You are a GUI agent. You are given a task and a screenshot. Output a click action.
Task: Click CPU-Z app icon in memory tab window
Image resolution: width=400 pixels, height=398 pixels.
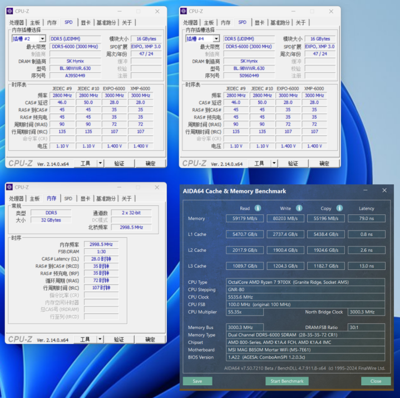tap(9, 187)
